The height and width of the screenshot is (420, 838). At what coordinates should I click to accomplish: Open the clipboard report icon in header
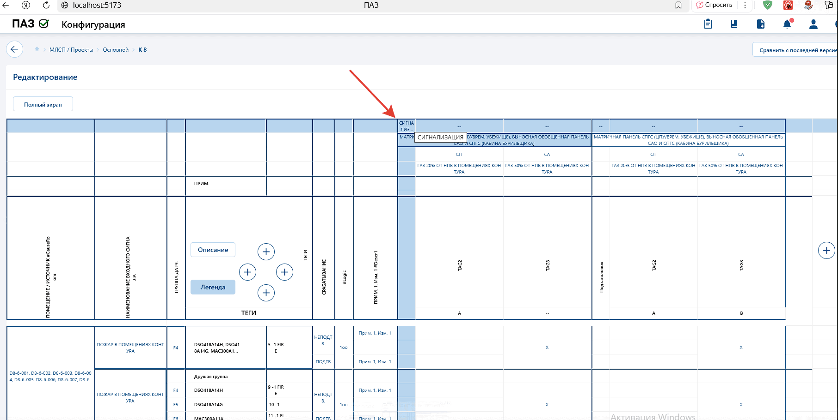click(x=708, y=24)
